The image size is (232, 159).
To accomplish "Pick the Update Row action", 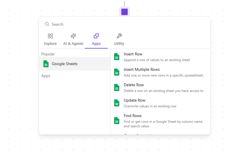I will (x=134, y=100).
